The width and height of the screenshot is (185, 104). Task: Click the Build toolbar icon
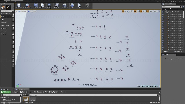pos(72,6)
